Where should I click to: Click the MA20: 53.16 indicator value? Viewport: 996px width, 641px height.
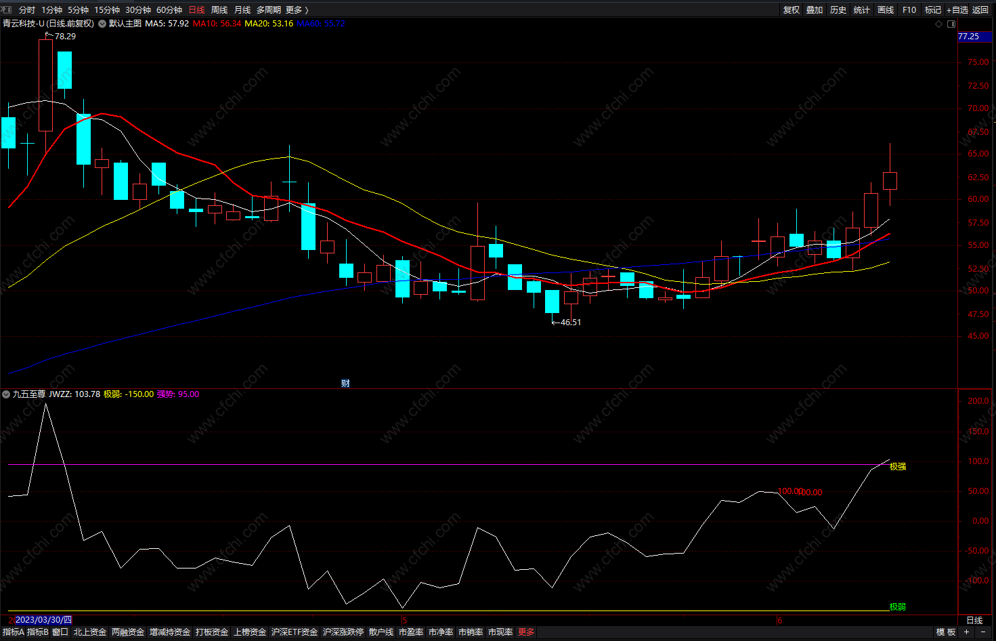click(x=269, y=24)
